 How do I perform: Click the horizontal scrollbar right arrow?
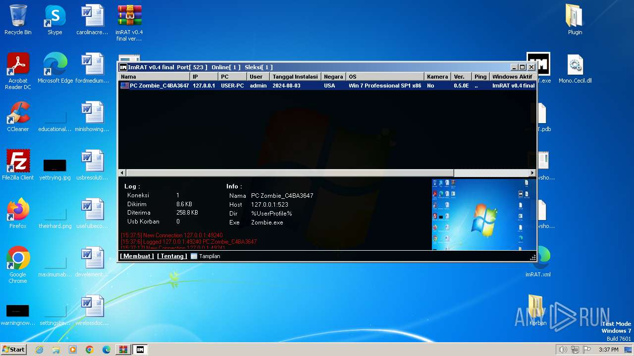532,173
